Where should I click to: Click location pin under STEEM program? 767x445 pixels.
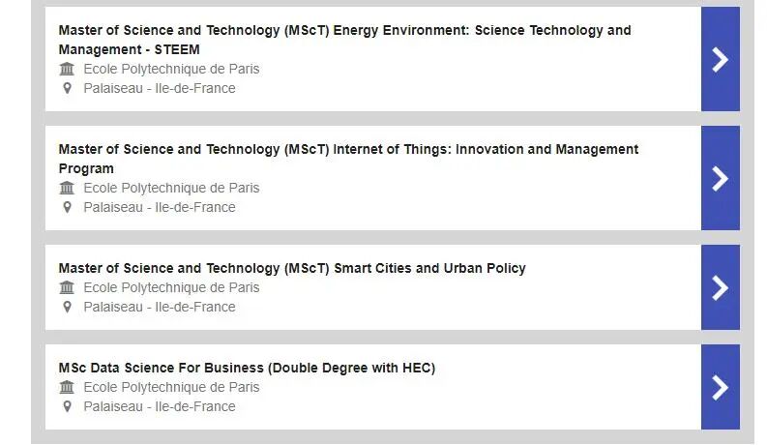67,88
